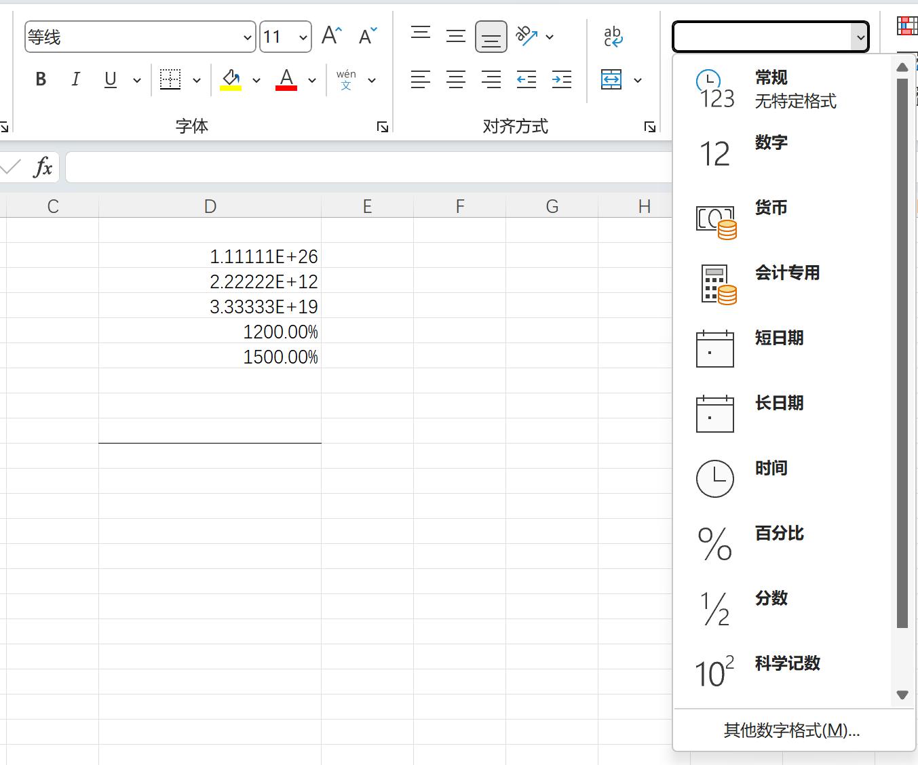Toggle bold formatting
The image size is (918, 765).
[x=41, y=80]
